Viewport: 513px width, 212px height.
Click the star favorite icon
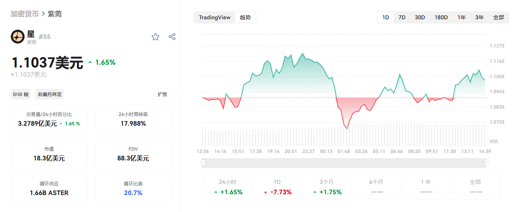pyautogui.click(x=155, y=37)
